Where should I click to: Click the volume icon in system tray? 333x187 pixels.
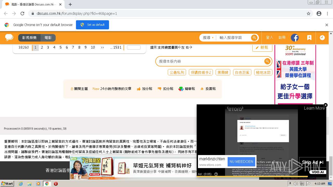[296, 184]
